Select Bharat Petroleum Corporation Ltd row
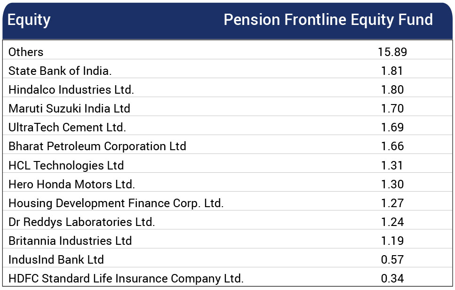The image size is (455, 290). click(228, 146)
